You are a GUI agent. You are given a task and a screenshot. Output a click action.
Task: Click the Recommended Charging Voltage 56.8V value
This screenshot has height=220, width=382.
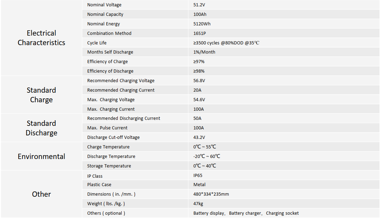tap(199, 81)
